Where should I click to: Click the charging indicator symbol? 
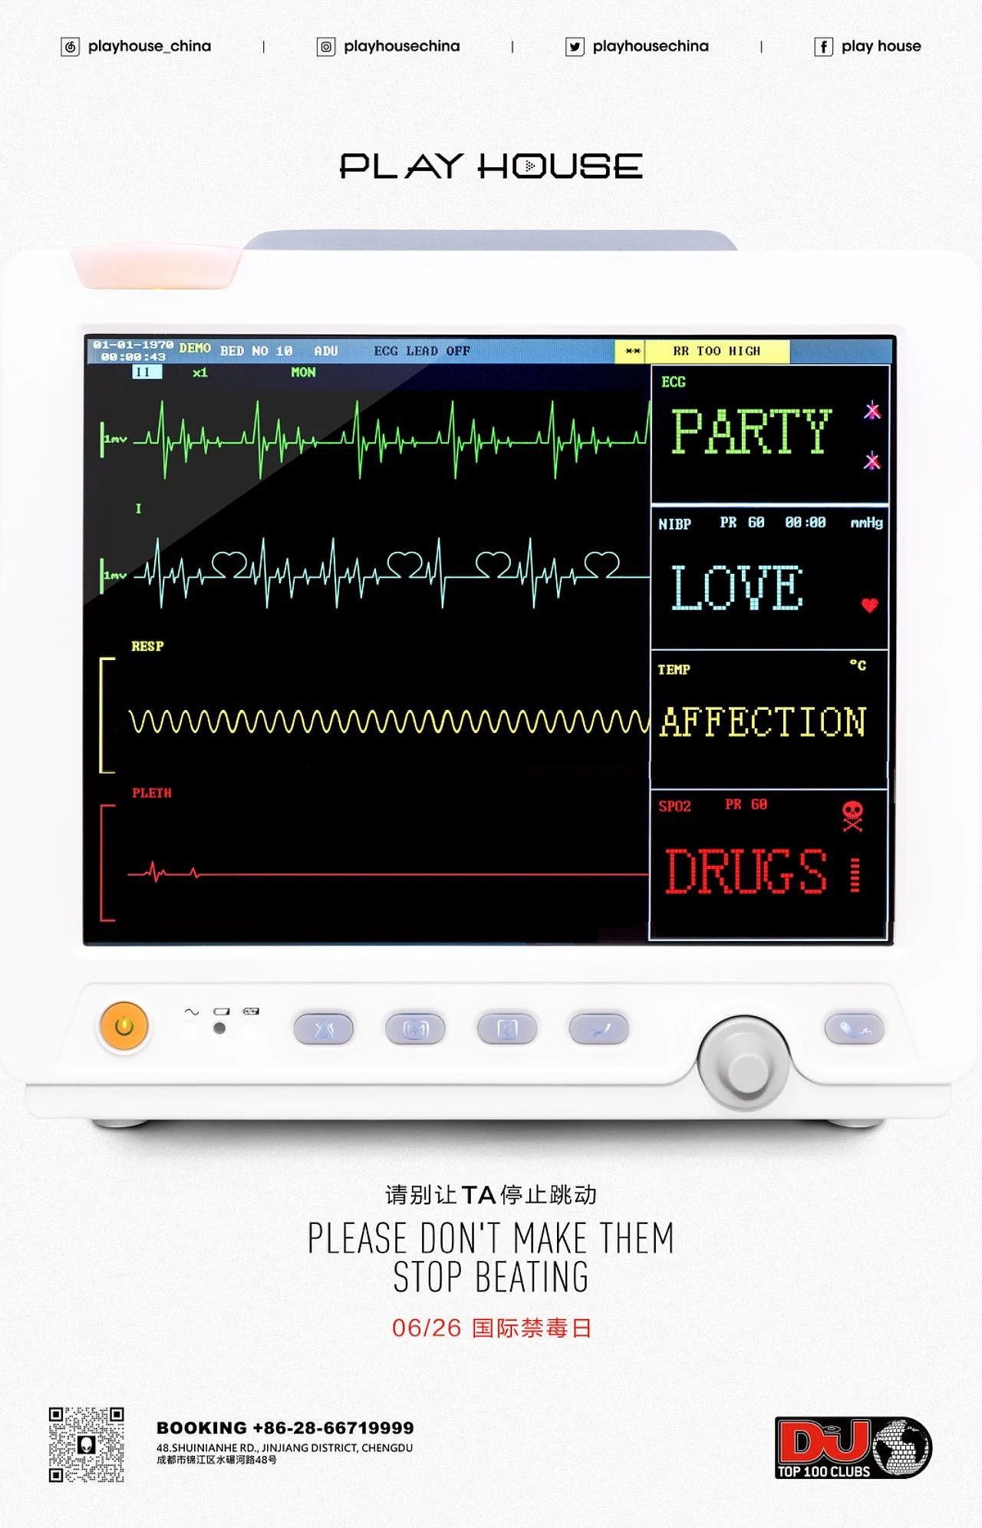(x=251, y=1012)
